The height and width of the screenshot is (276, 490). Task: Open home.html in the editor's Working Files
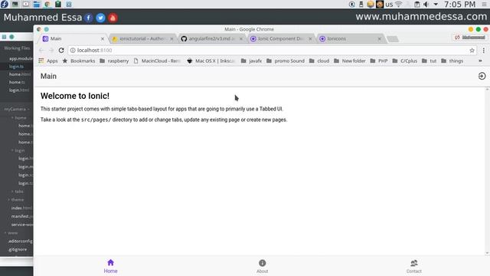[19, 74]
